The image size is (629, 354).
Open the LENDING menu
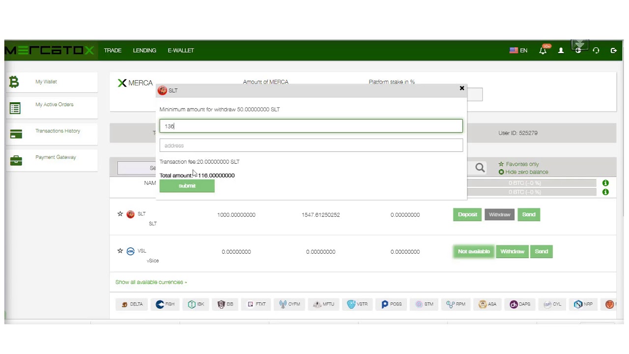(144, 50)
